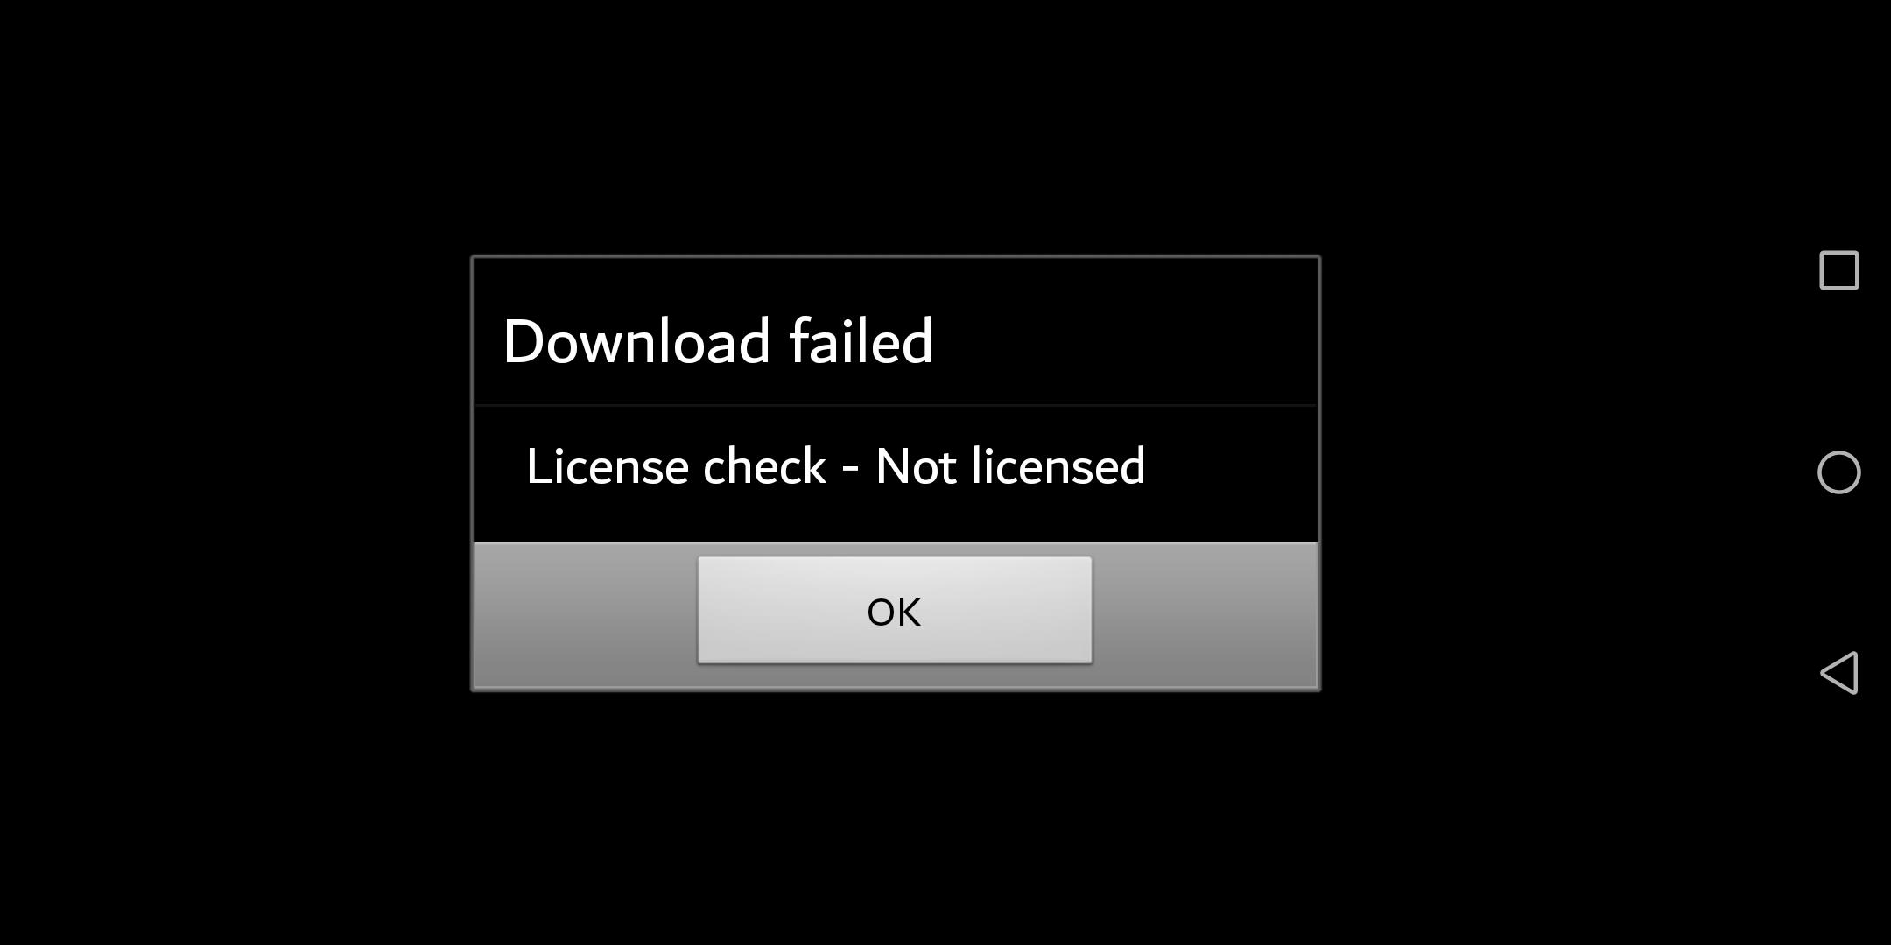1891x945 pixels.
Task: Tap the Android back triangle icon
Action: (1838, 673)
